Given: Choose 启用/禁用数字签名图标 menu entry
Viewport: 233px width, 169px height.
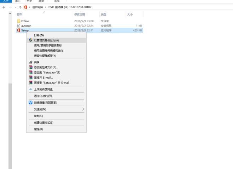Looking at the screenshot, I should click(56, 45).
